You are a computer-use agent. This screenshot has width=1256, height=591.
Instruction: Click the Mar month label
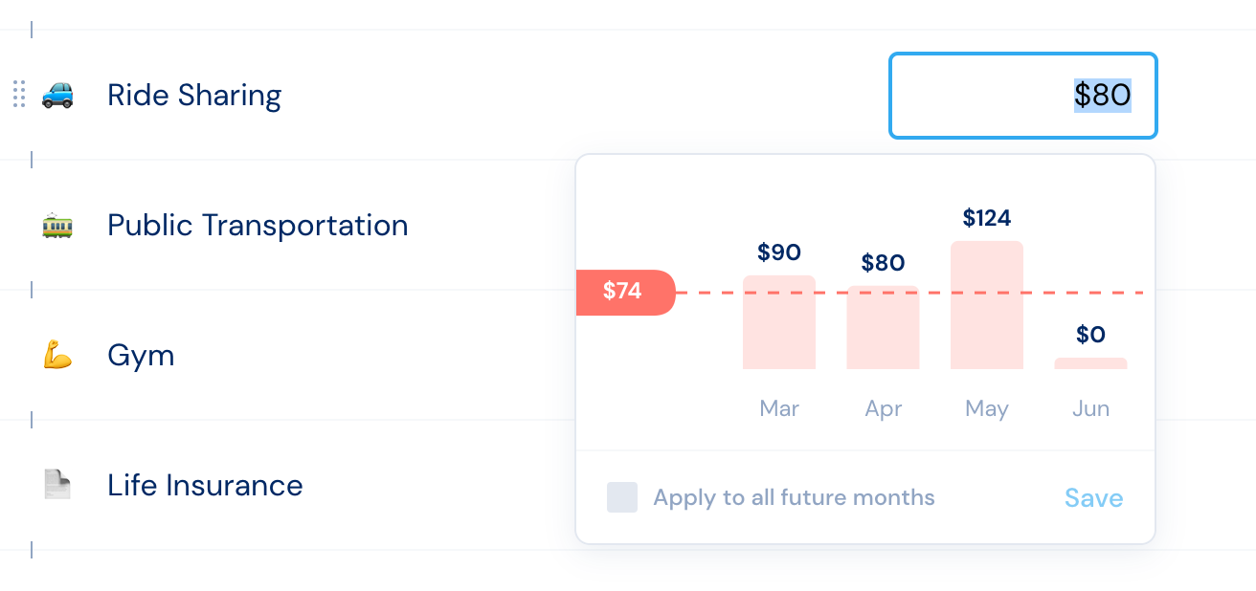click(x=779, y=408)
